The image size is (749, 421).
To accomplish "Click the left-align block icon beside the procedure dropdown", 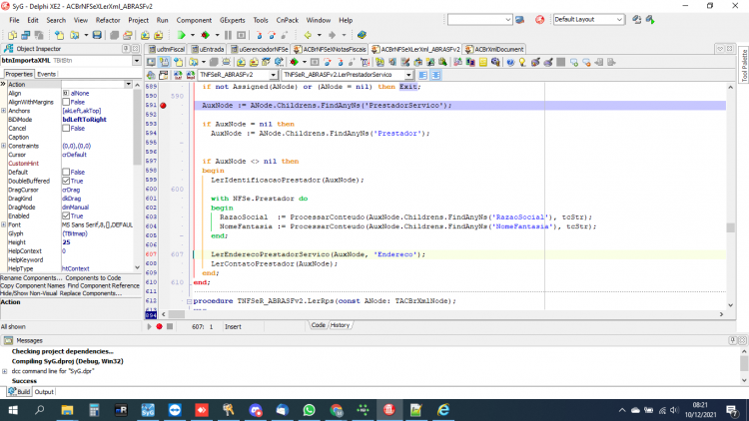I will tap(422, 75).
